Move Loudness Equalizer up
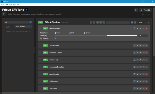 click(137, 67)
